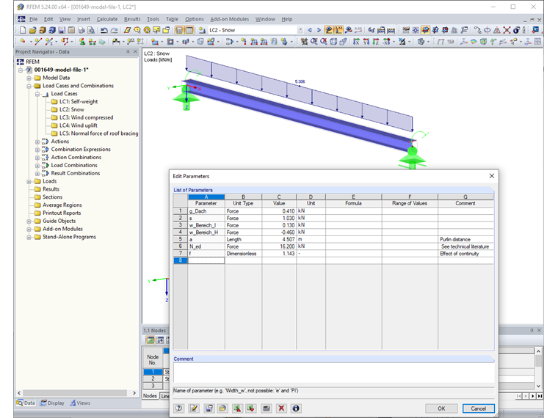Click the print preview magnifier icon

(x=91, y=30)
